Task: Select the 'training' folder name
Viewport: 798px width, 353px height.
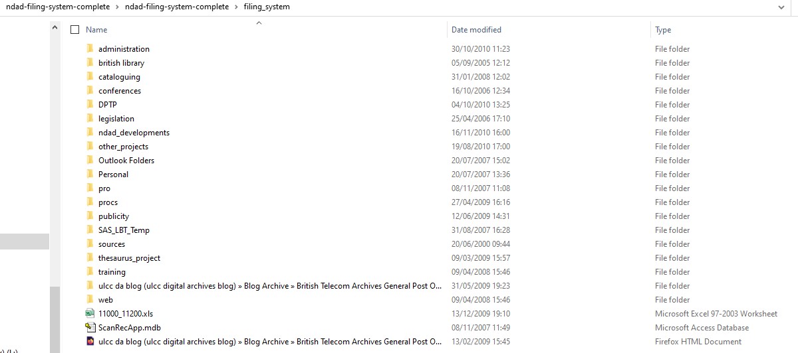Action: click(112, 271)
